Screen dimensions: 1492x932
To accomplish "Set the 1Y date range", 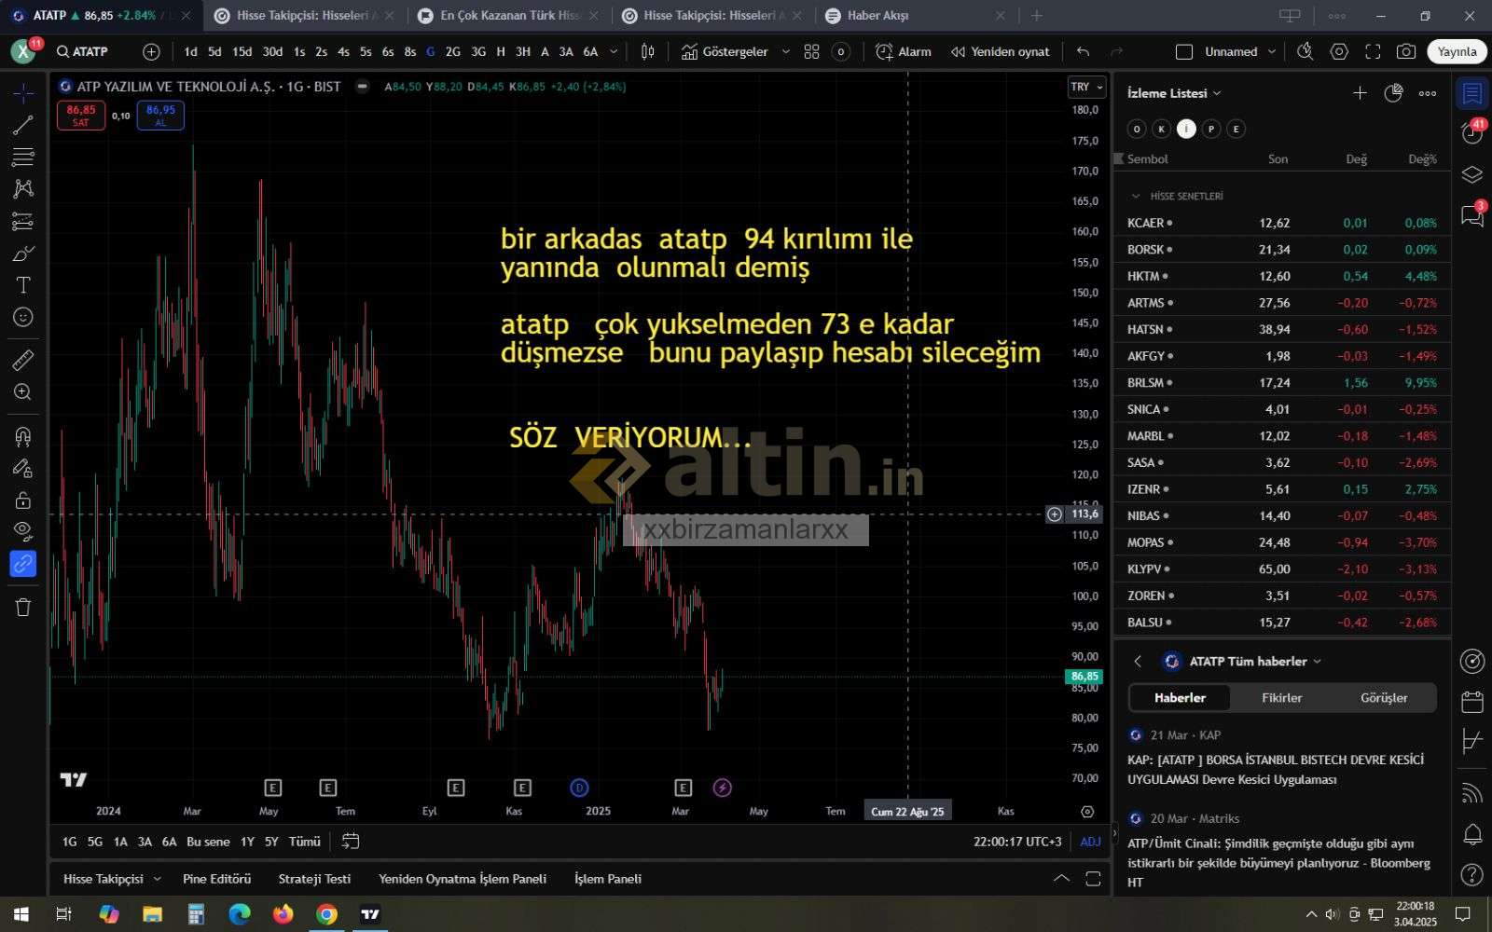I will point(247,842).
